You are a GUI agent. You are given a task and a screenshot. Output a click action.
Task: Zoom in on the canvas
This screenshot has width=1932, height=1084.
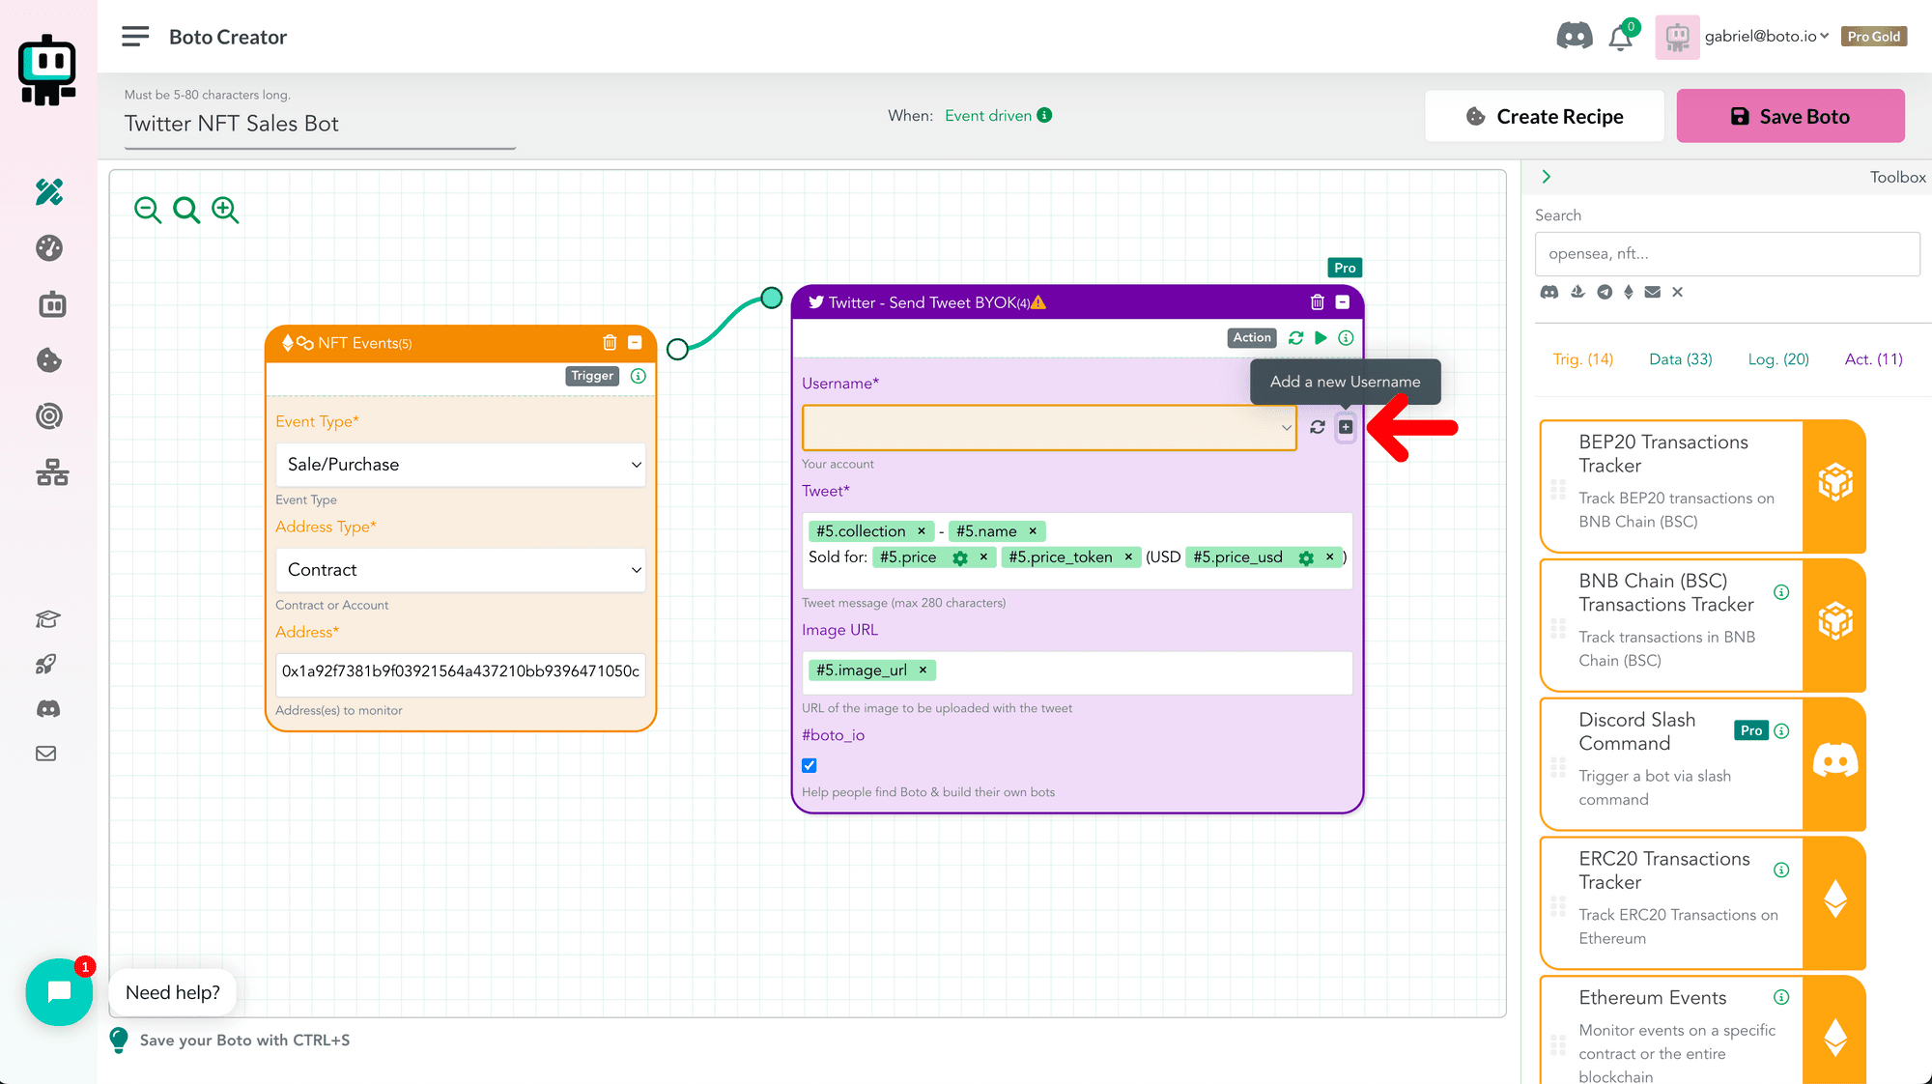[225, 210]
